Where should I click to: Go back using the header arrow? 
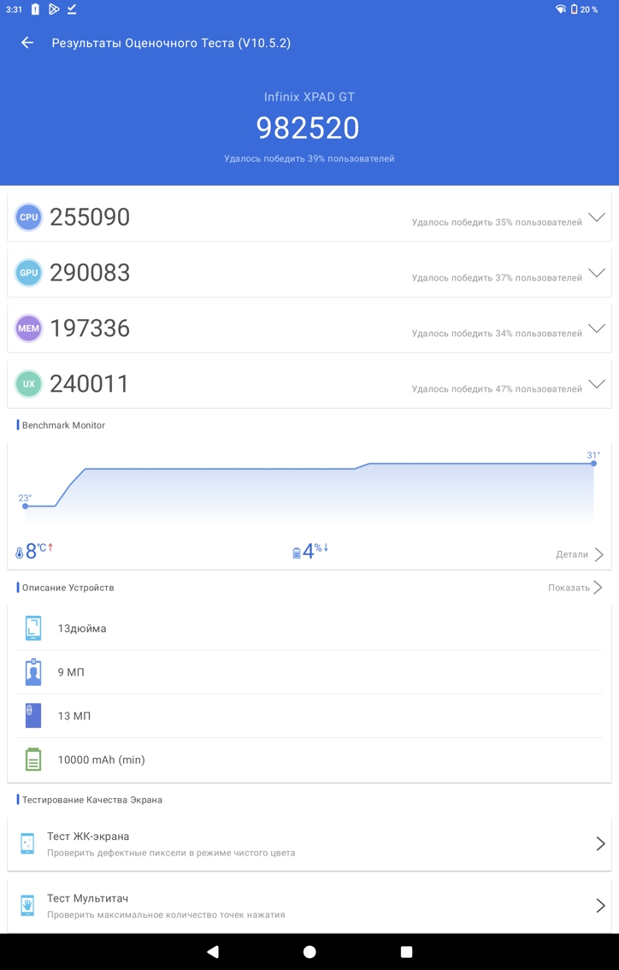point(27,43)
